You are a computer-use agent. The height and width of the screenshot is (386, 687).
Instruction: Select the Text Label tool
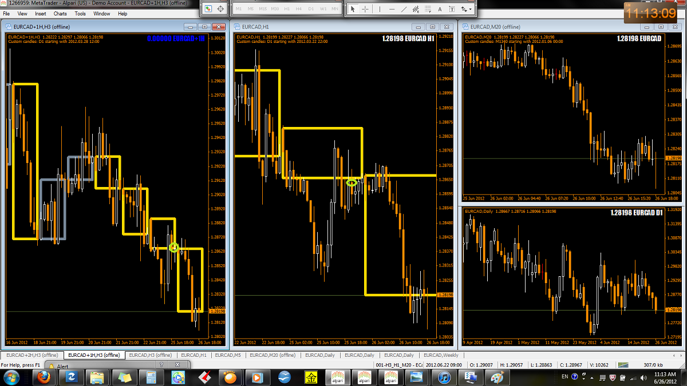[452, 9]
